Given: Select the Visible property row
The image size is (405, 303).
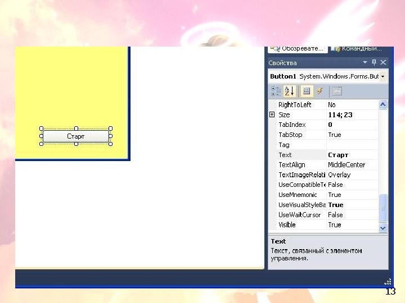Looking at the screenshot, I should point(323,224).
